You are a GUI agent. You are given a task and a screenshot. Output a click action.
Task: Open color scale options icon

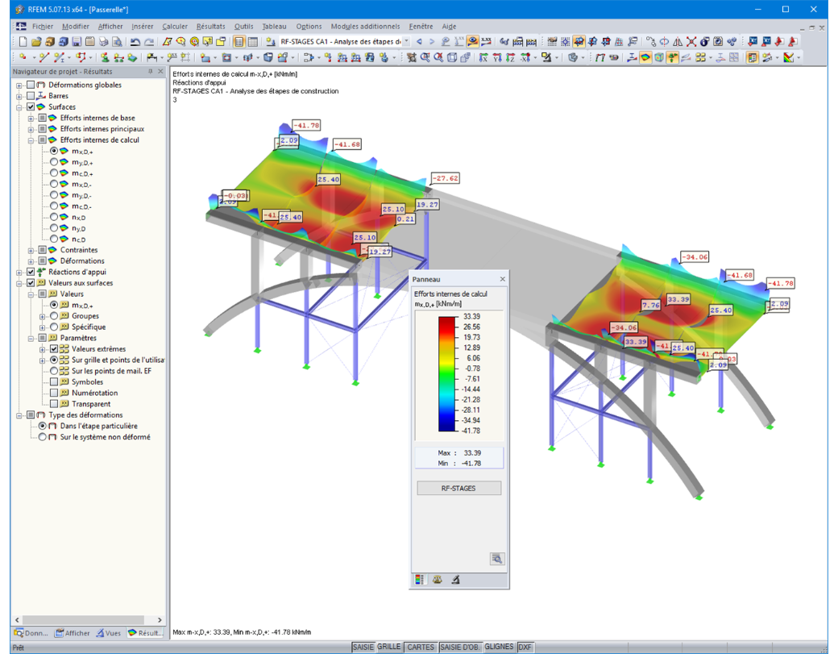pyautogui.click(x=789, y=57)
